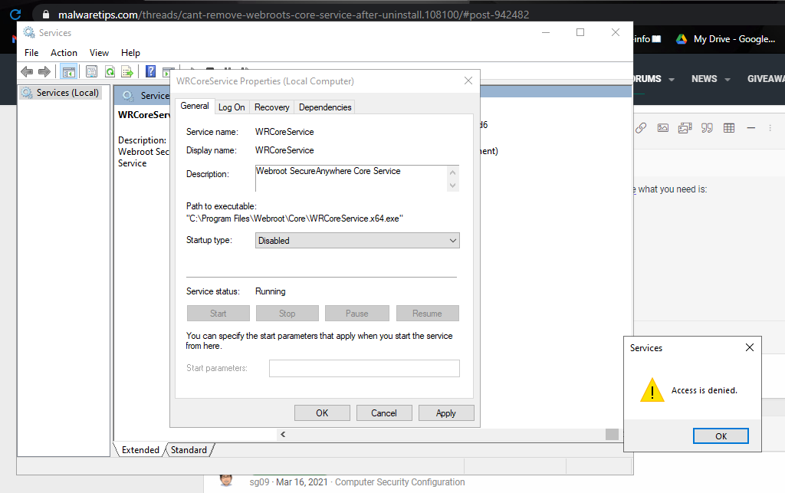Switch to the Standard view tab

pos(189,450)
